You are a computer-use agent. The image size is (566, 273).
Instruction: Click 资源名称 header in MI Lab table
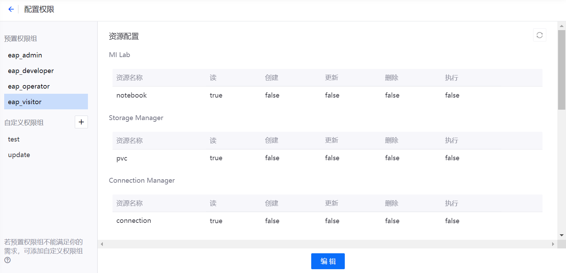pyautogui.click(x=129, y=78)
